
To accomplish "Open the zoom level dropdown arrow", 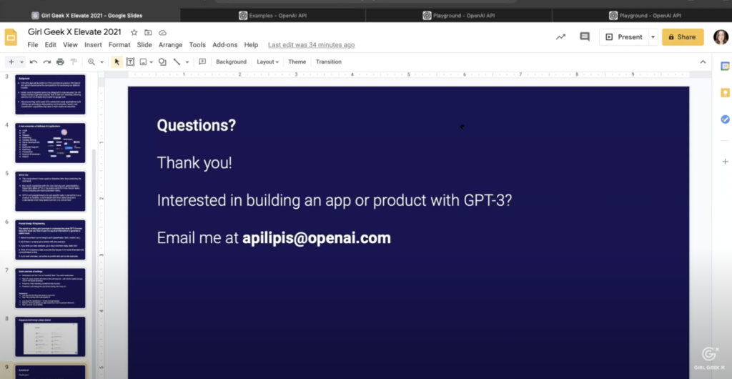I will click(102, 62).
